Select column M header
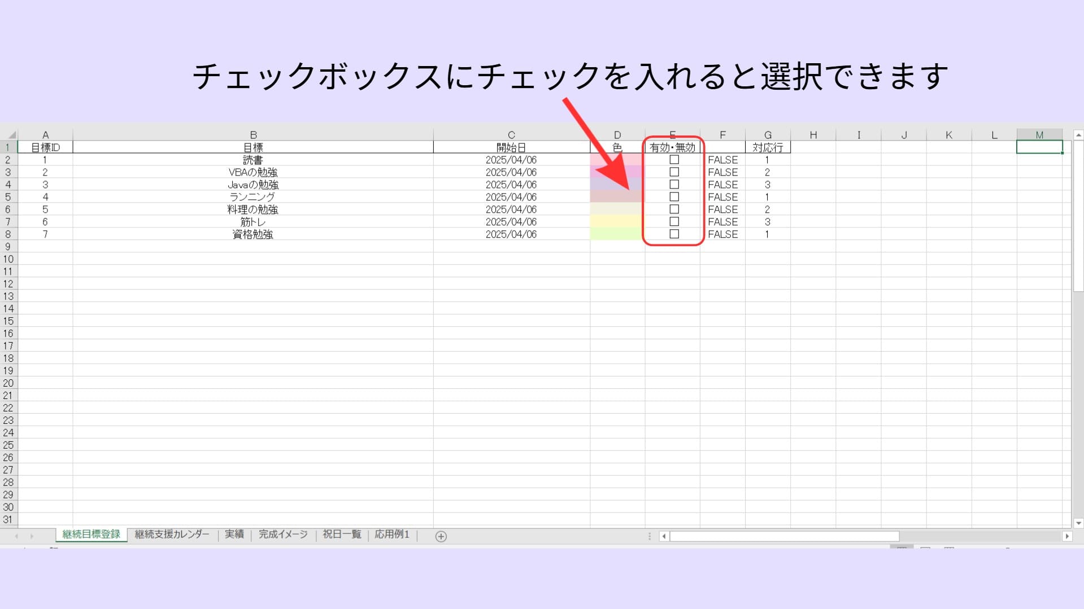This screenshot has width=1084, height=609. pyautogui.click(x=1039, y=135)
